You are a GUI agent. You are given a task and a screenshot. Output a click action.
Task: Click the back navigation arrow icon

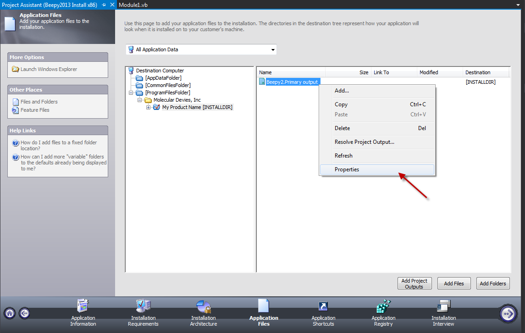(24, 313)
